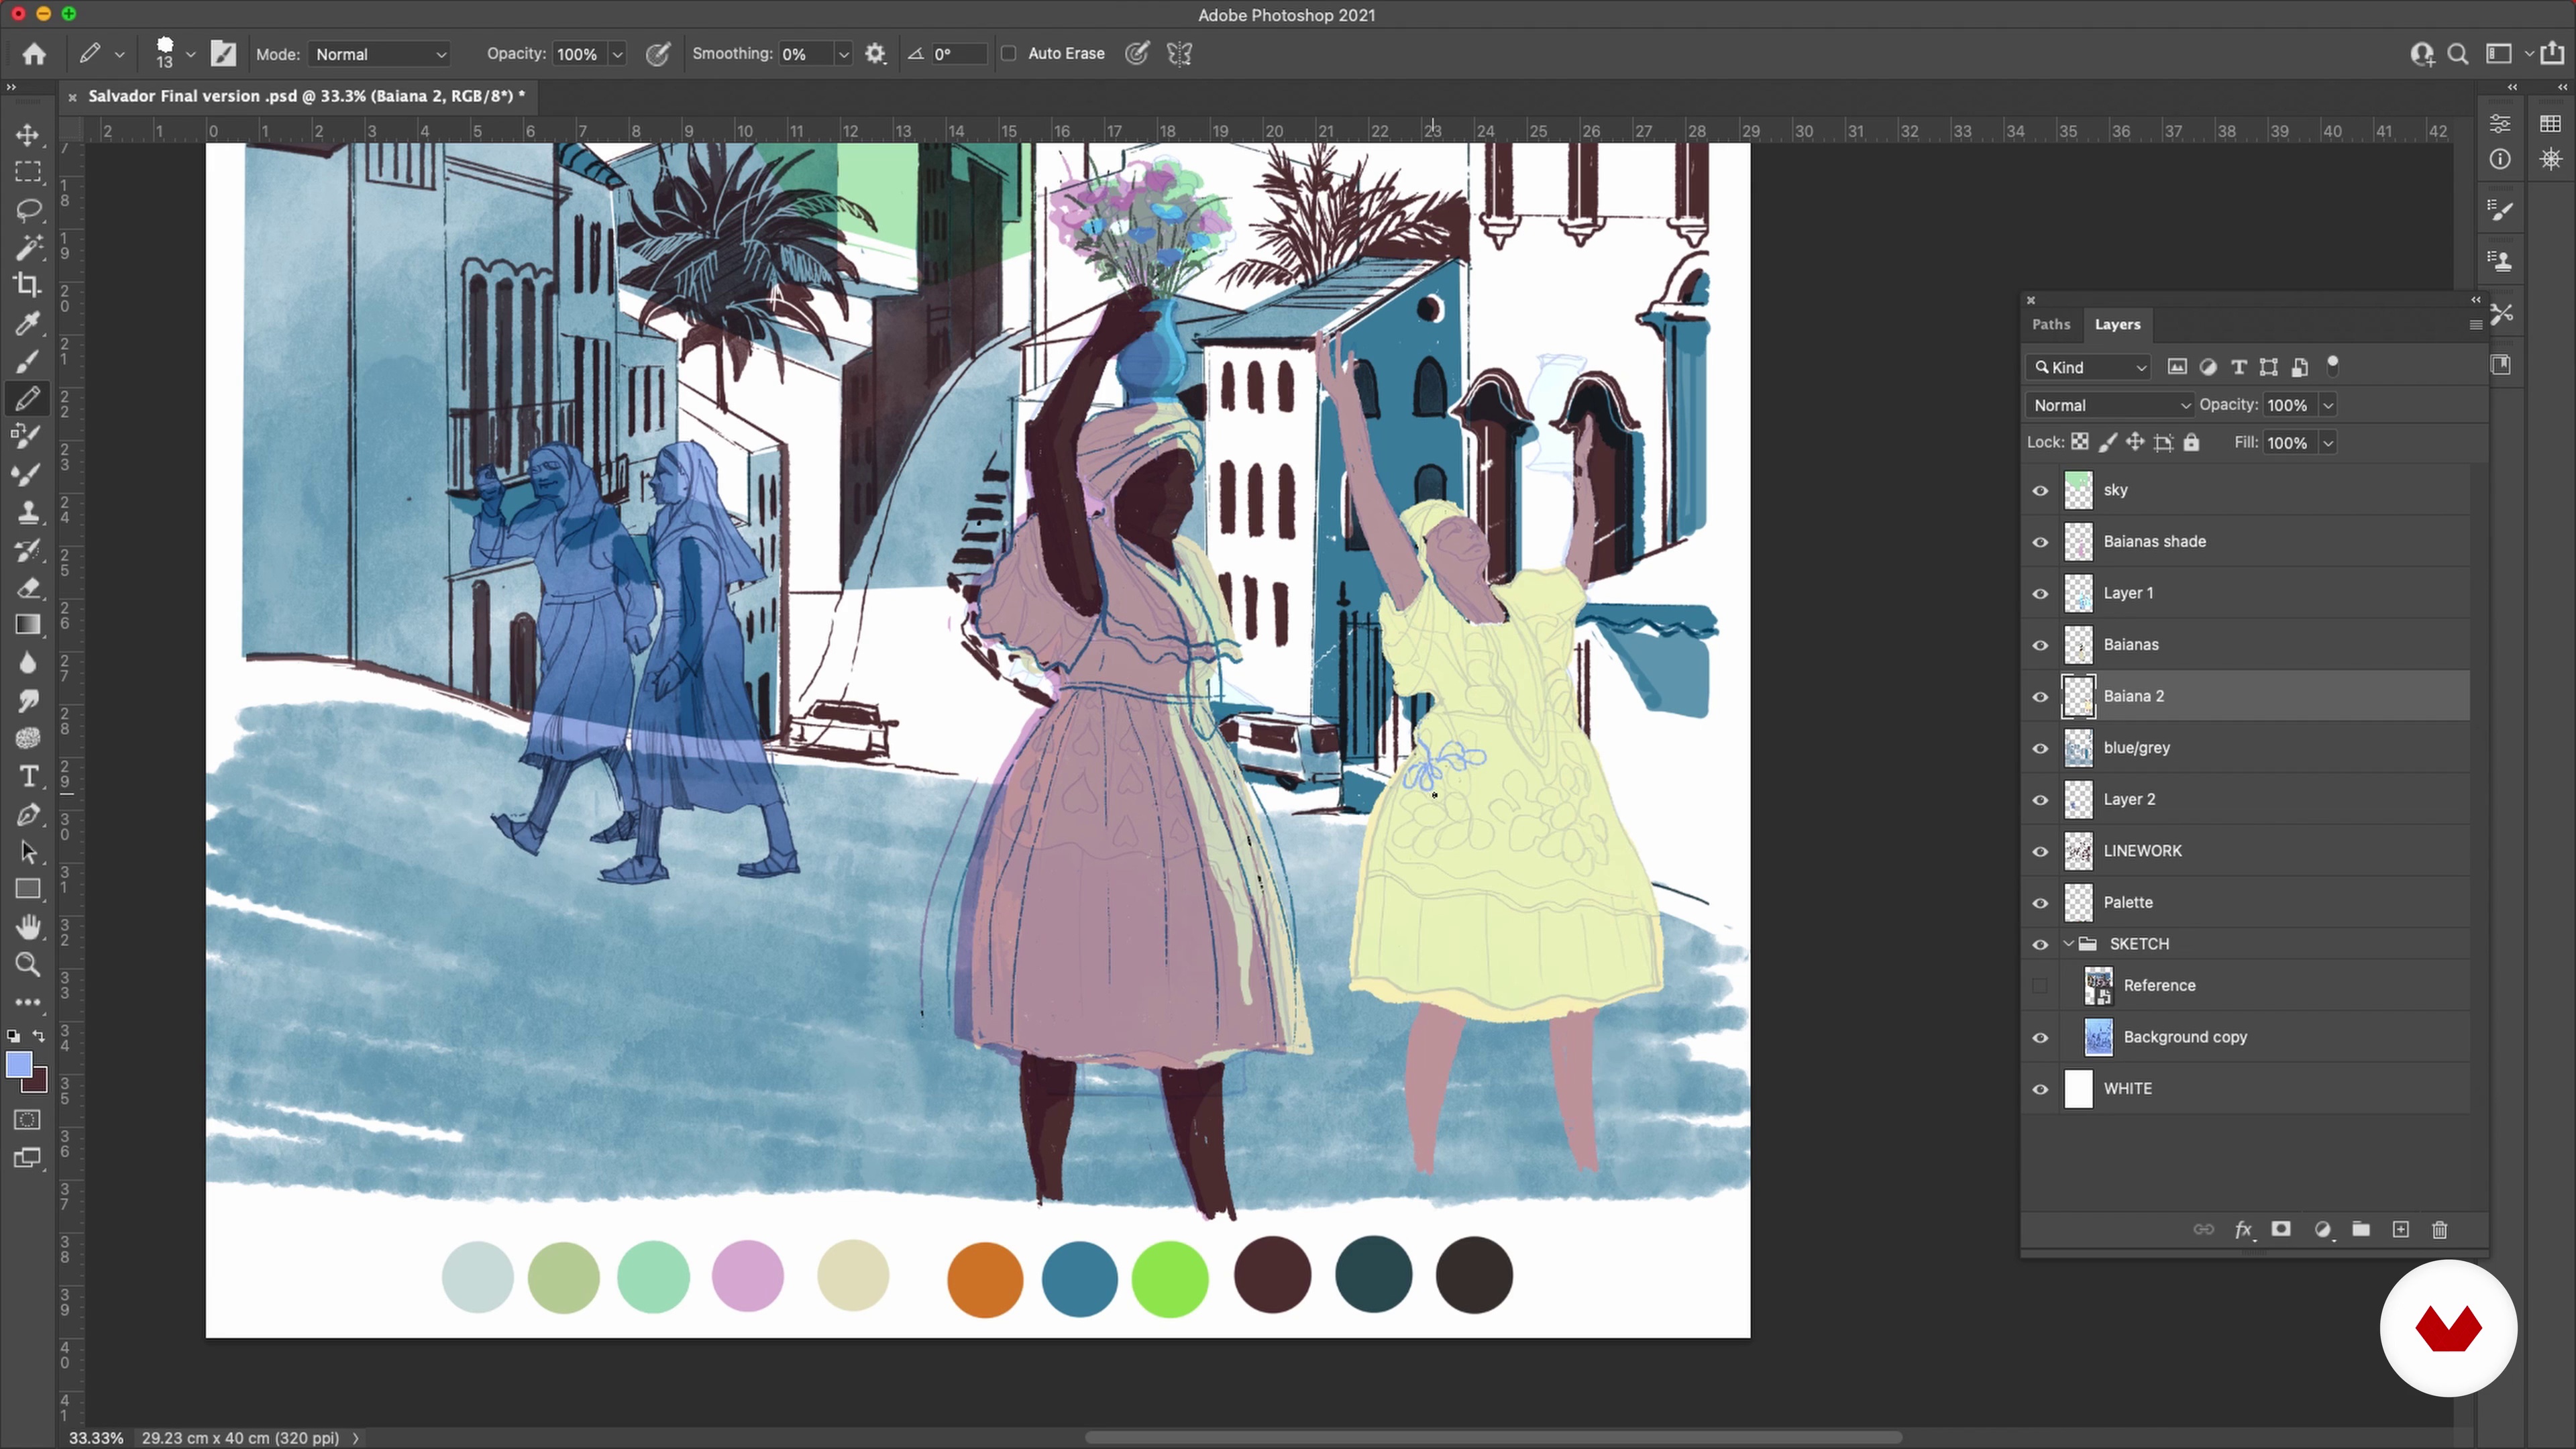This screenshot has height=1449, width=2576.
Task: Create a new layer with plus icon
Action: click(2400, 1230)
